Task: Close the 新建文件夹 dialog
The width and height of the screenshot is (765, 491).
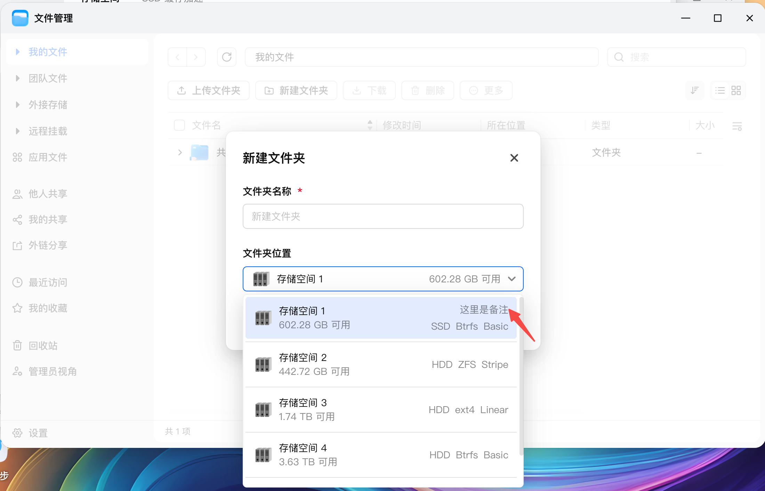Action: click(514, 158)
